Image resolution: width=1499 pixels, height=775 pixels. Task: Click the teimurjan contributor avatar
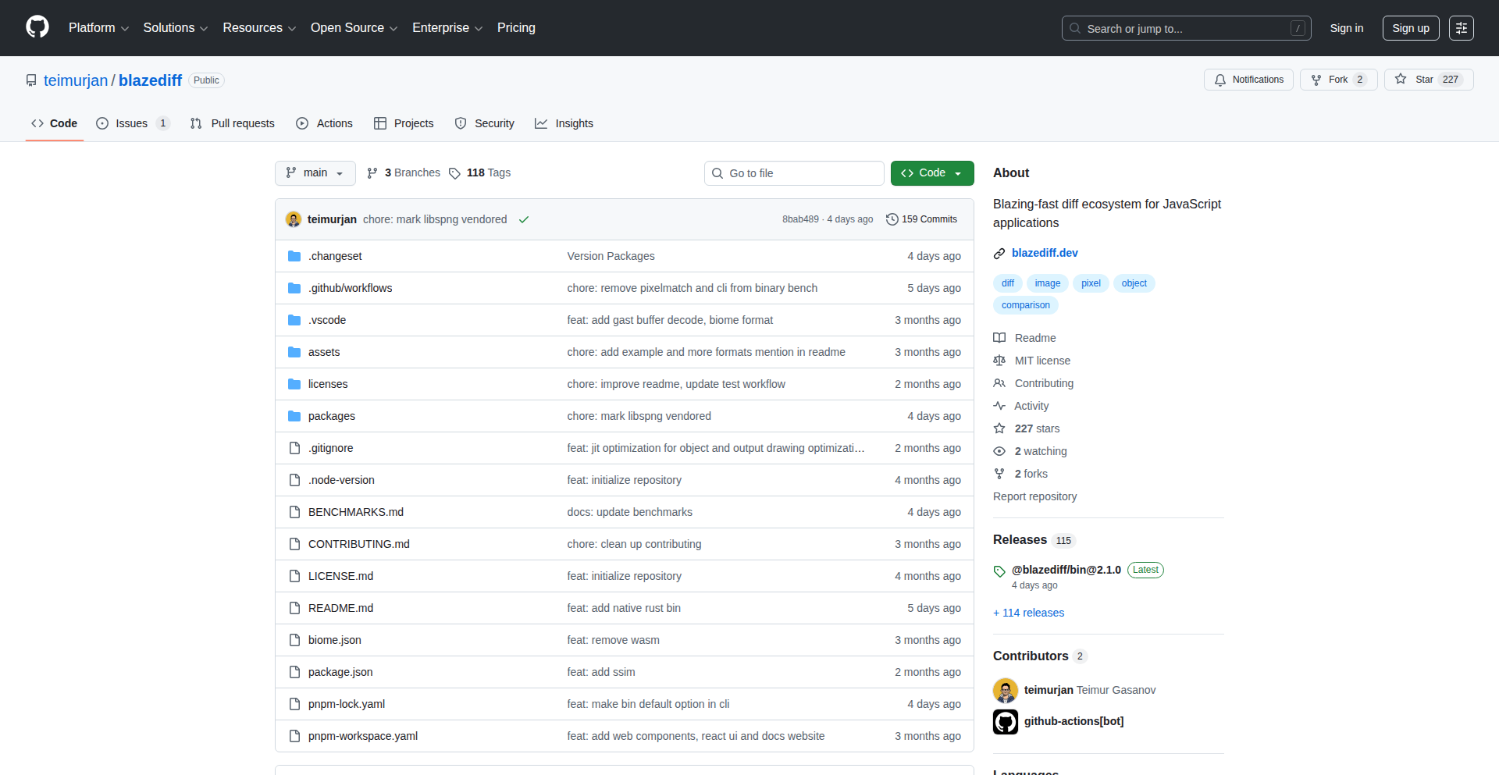point(1006,690)
